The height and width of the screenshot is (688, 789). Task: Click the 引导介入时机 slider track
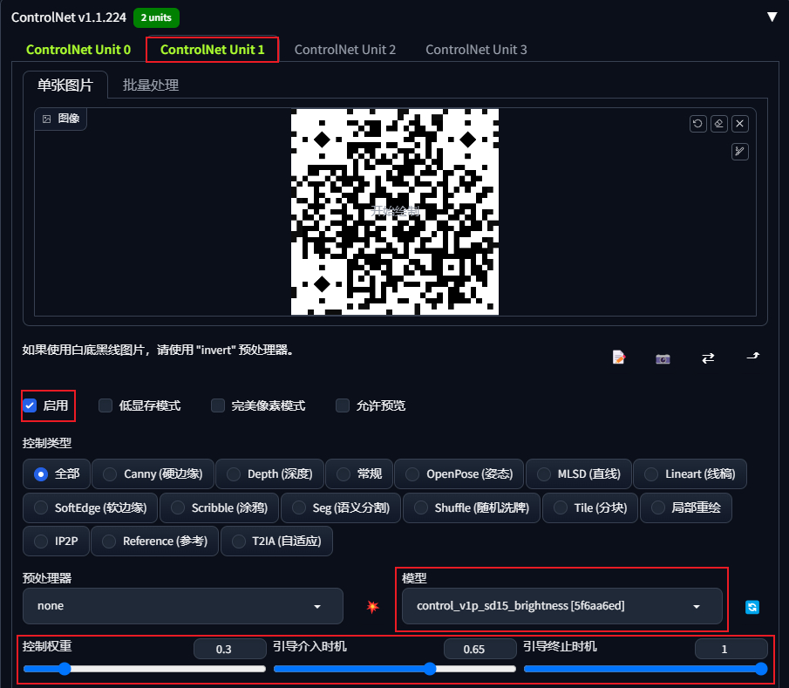(395, 669)
